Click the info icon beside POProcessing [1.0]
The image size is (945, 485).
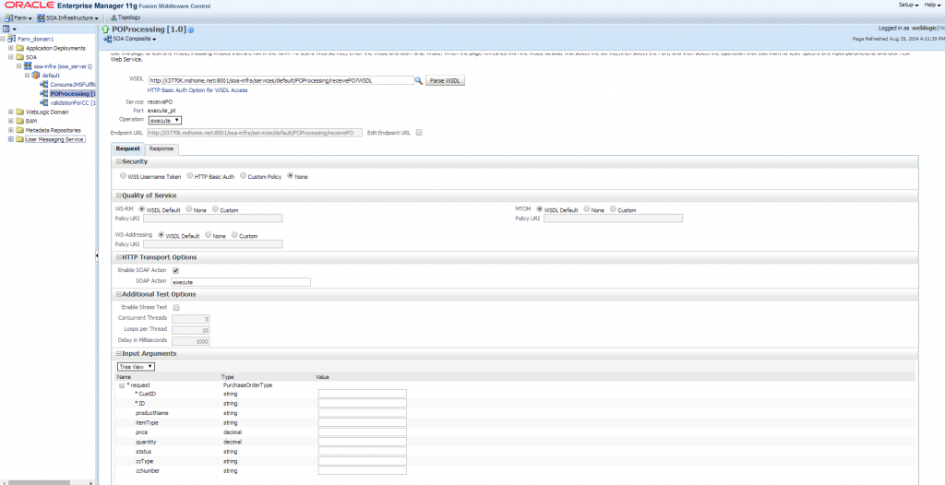click(x=191, y=30)
